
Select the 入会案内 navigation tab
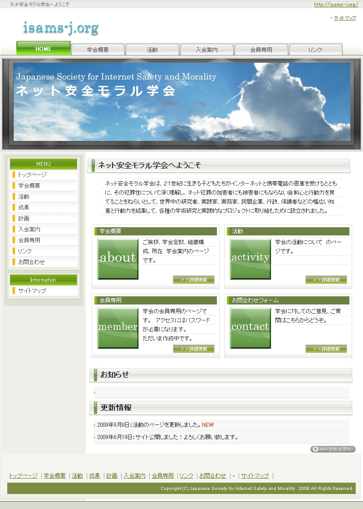tap(207, 50)
